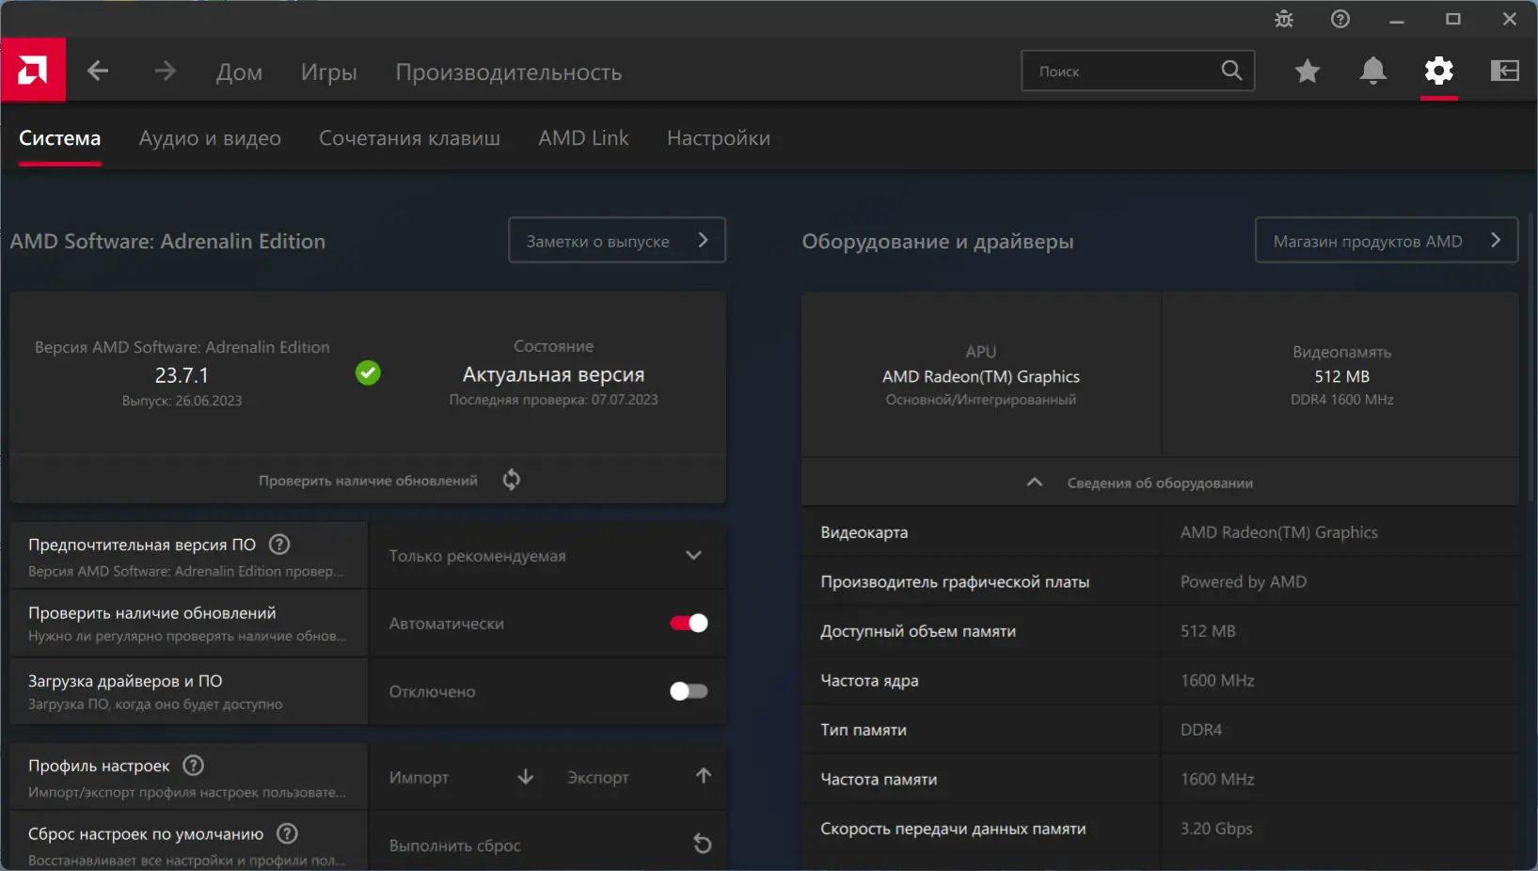Click the search input field
1538x871 pixels.
[1124, 71]
